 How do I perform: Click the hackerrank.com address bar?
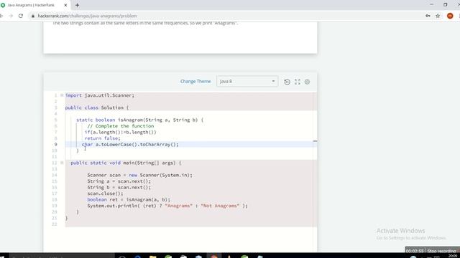click(87, 16)
